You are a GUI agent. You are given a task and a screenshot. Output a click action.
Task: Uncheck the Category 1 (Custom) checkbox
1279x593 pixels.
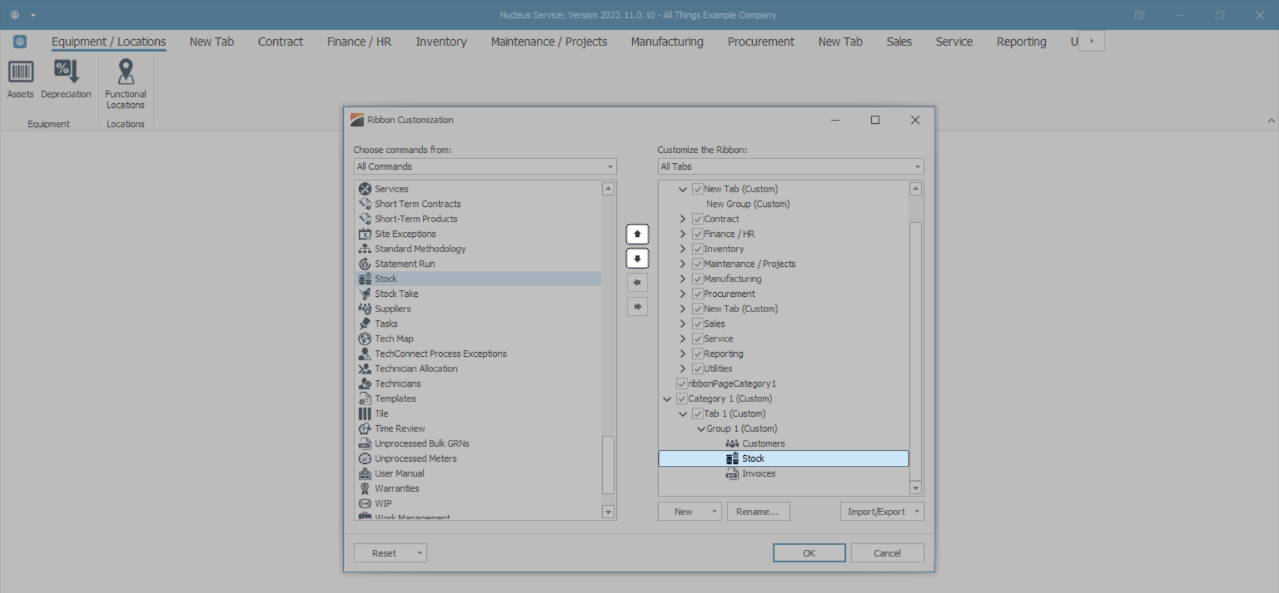[681, 399]
